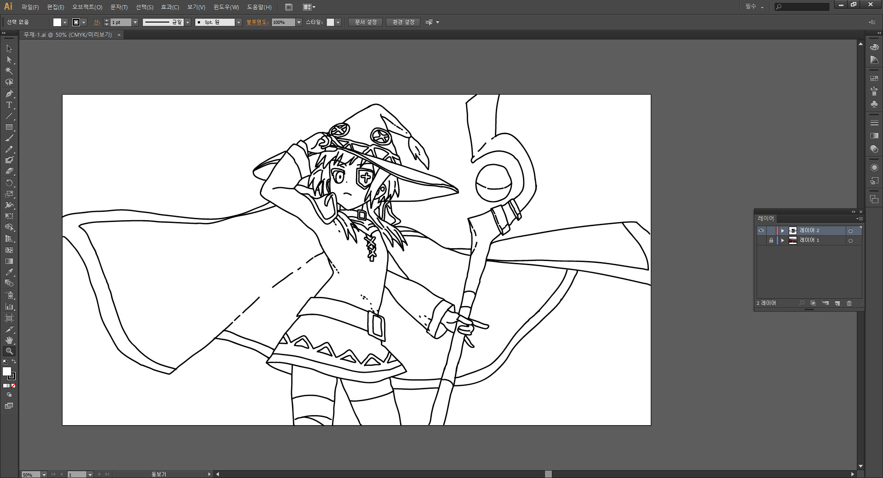Viewport: 883px width, 478px height.
Task: Click the toolbox fill color swatch
Action: pyautogui.click(x=7, y=371)
